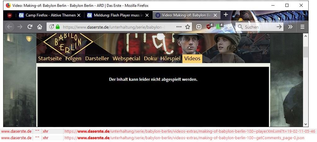Minimize the Firefox window

tap(273, 6)
